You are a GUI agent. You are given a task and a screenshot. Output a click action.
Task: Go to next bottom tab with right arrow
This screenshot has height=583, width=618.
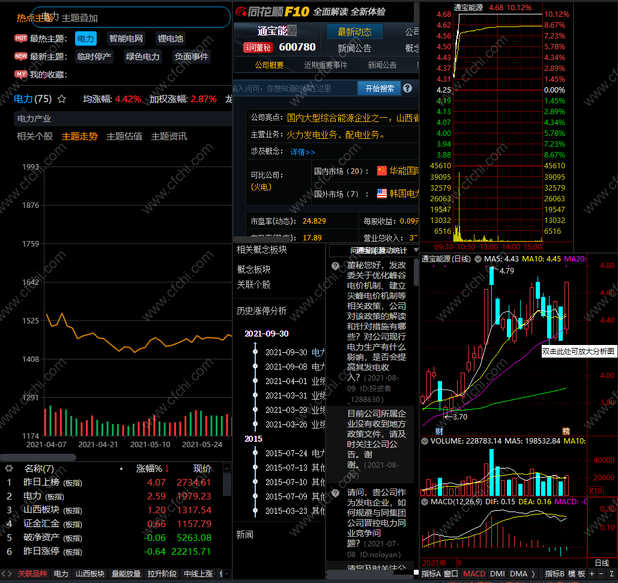pyautogui.click(x=10, y=573)
